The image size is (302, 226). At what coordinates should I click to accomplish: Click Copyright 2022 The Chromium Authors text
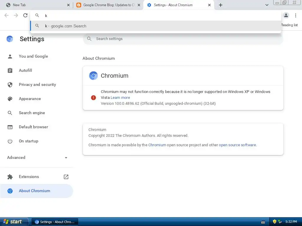[x=138, y=135]
